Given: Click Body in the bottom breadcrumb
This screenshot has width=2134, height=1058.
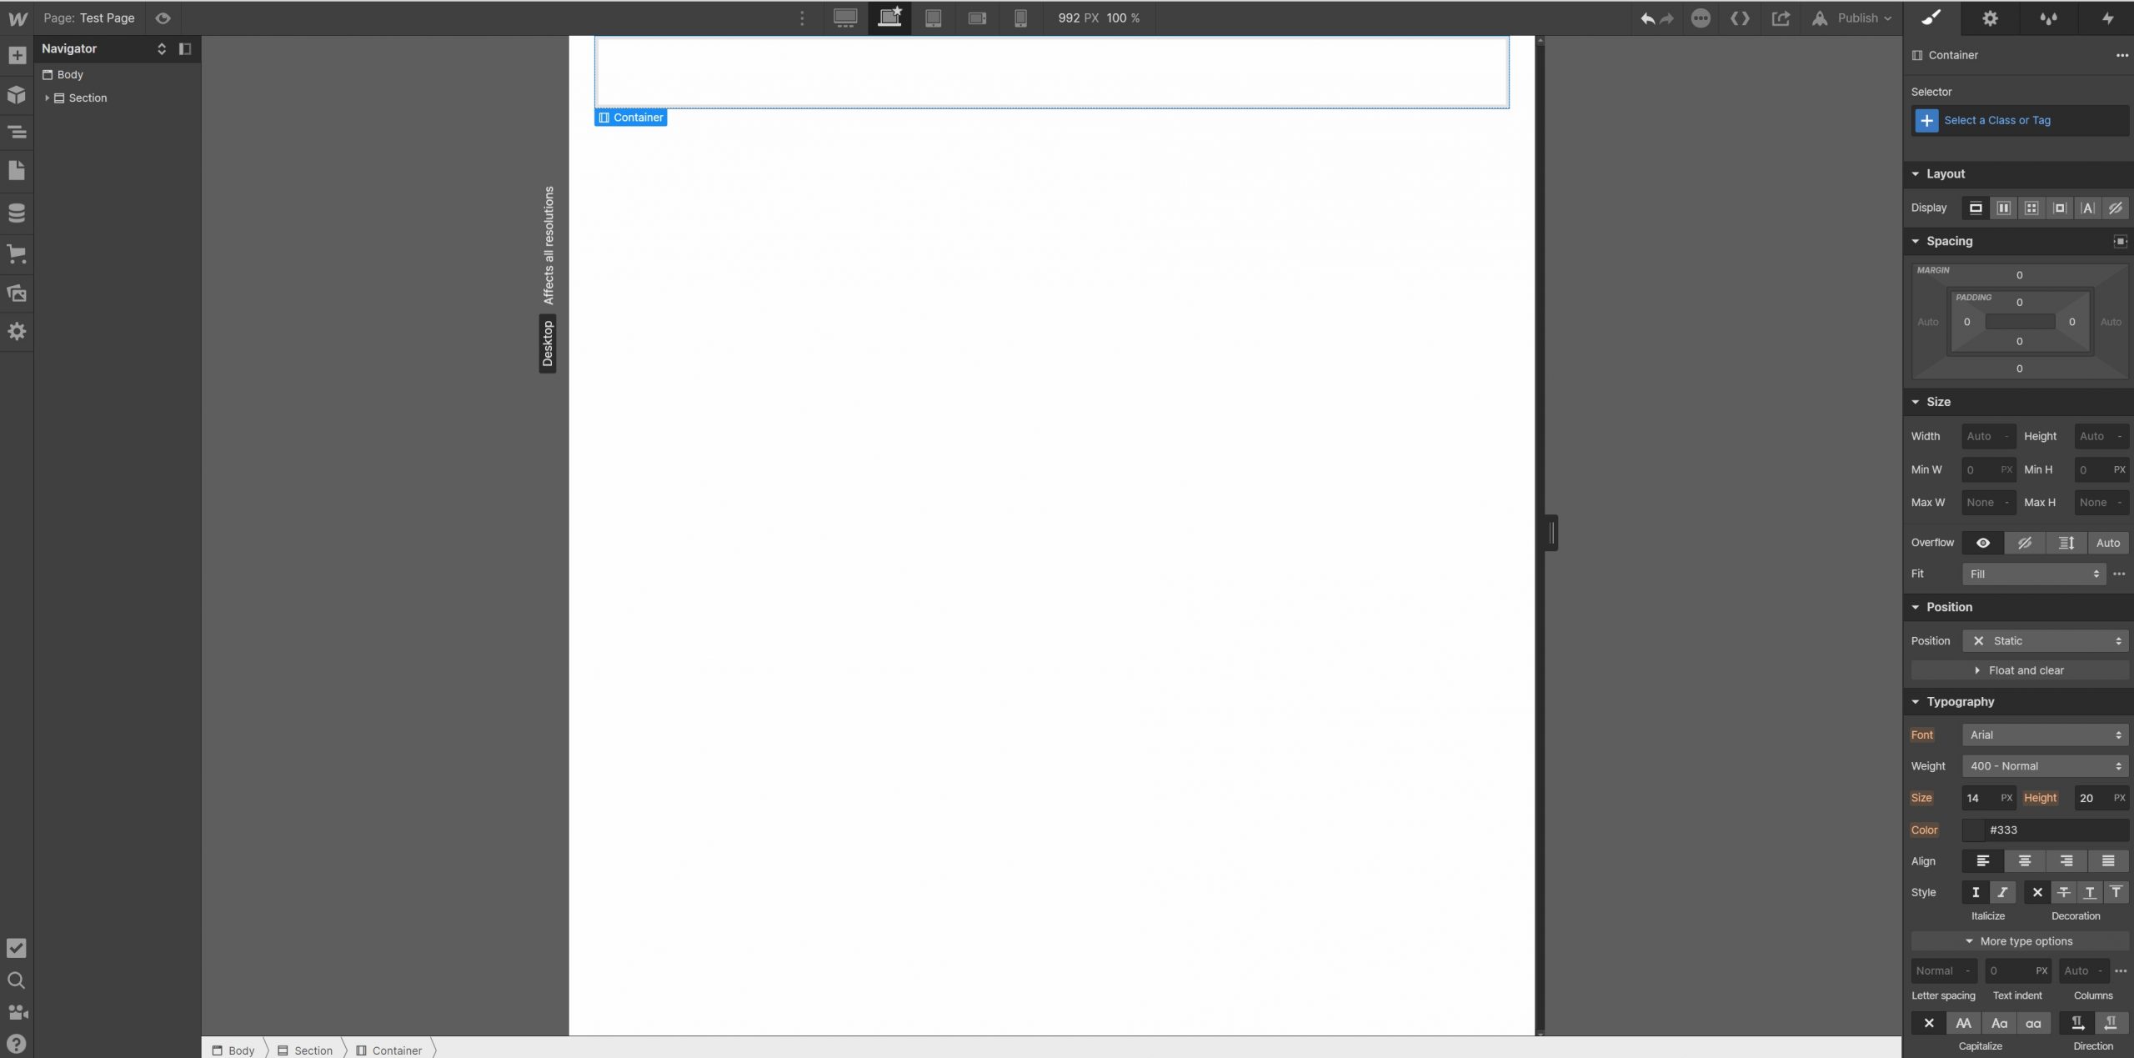Looking at the screenshot, I should [x=234, y=1050].
